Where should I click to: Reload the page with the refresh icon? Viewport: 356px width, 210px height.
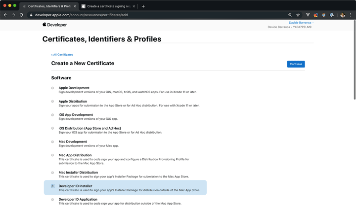tap(21, 15)
